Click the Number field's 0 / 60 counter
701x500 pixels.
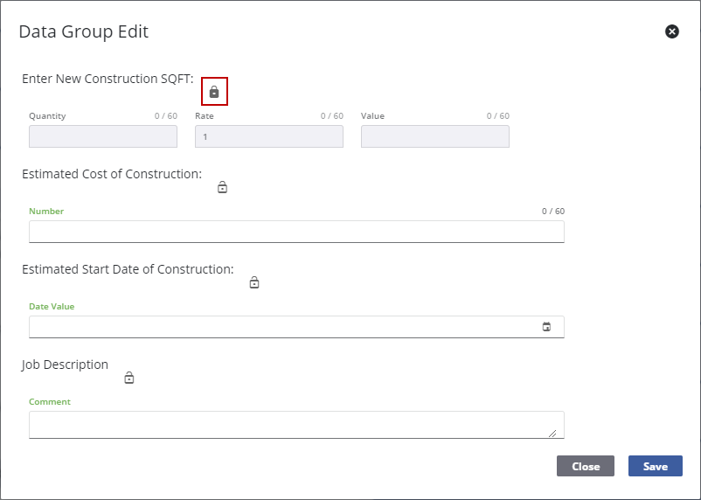[x=553, y=212]
